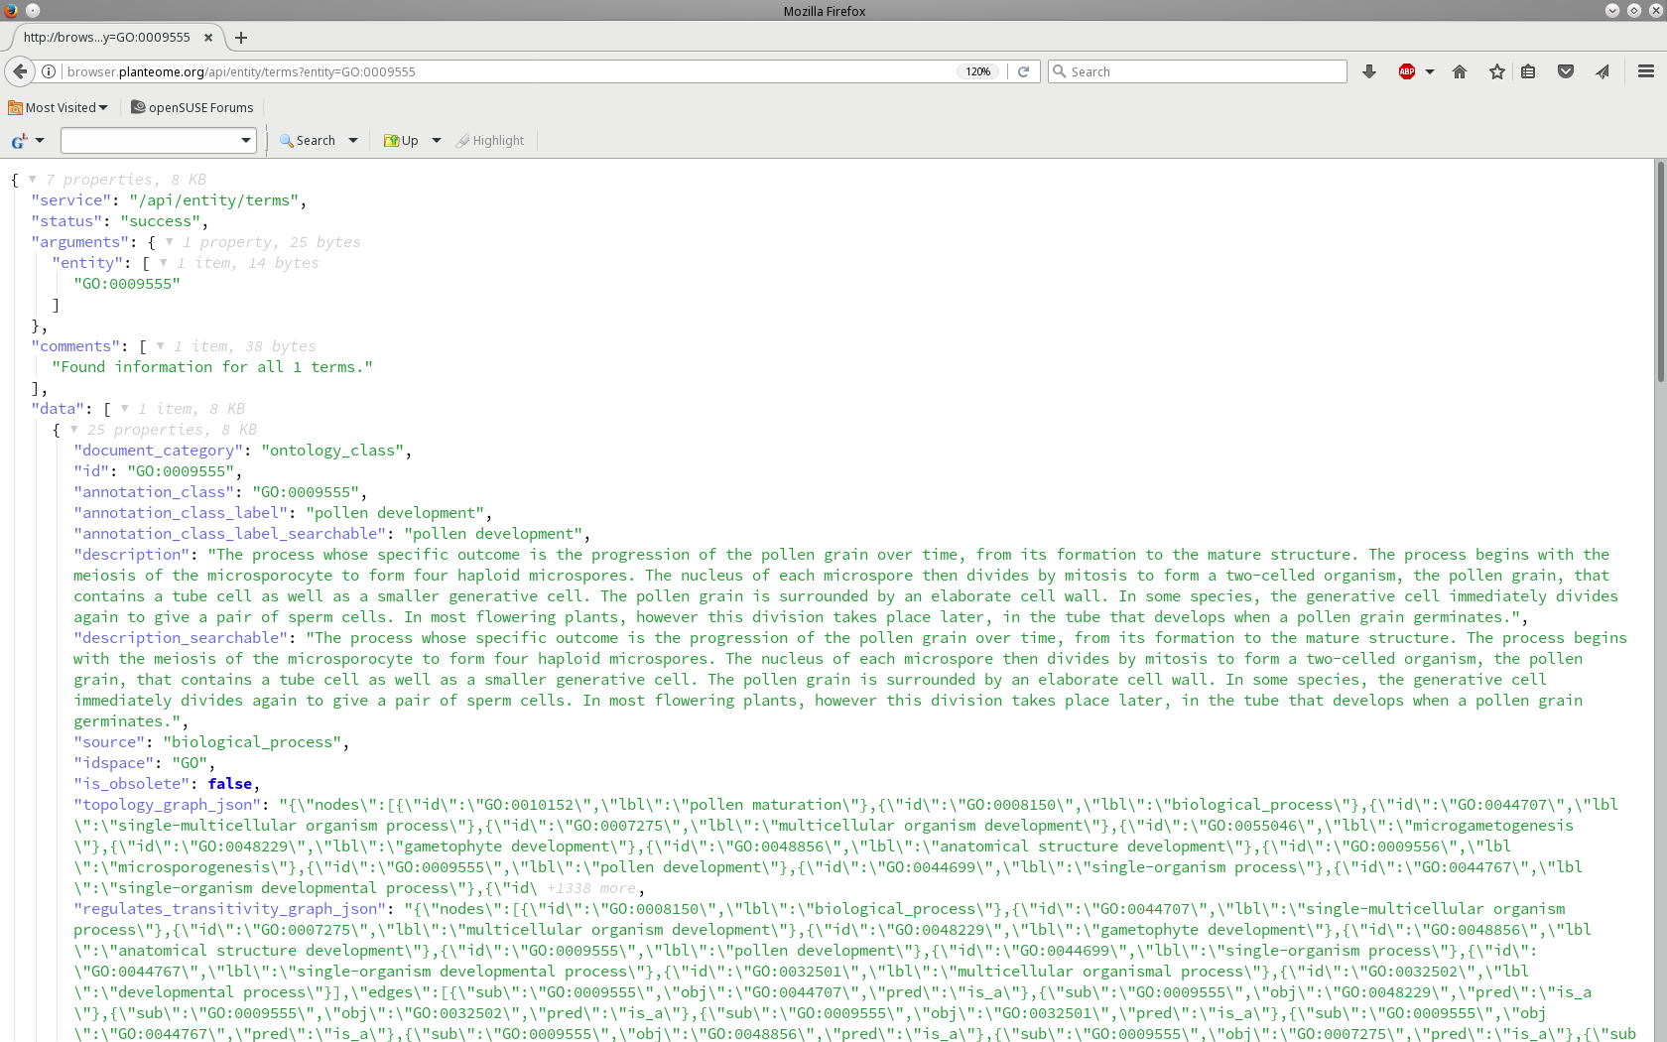Reset the 120% zoom level indicator
Image resolution: width=1667 pixels, height=1042 pixels.
coord(978,71)
